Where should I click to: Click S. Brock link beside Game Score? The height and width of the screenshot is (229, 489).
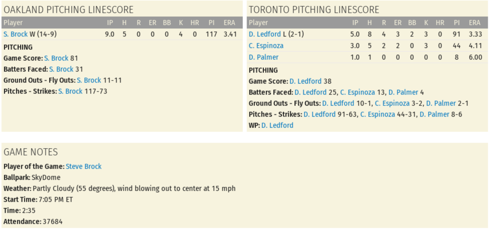[56, 58]
